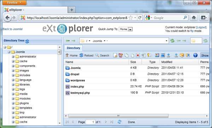Screen dimensions: 212x128
Task: Select the modules folder in the tree
Action: tap(25, 99)
